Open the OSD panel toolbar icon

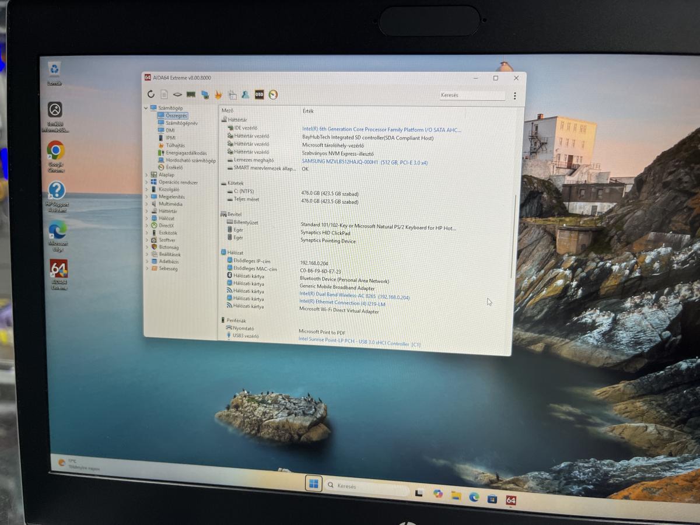coord(259,95)
